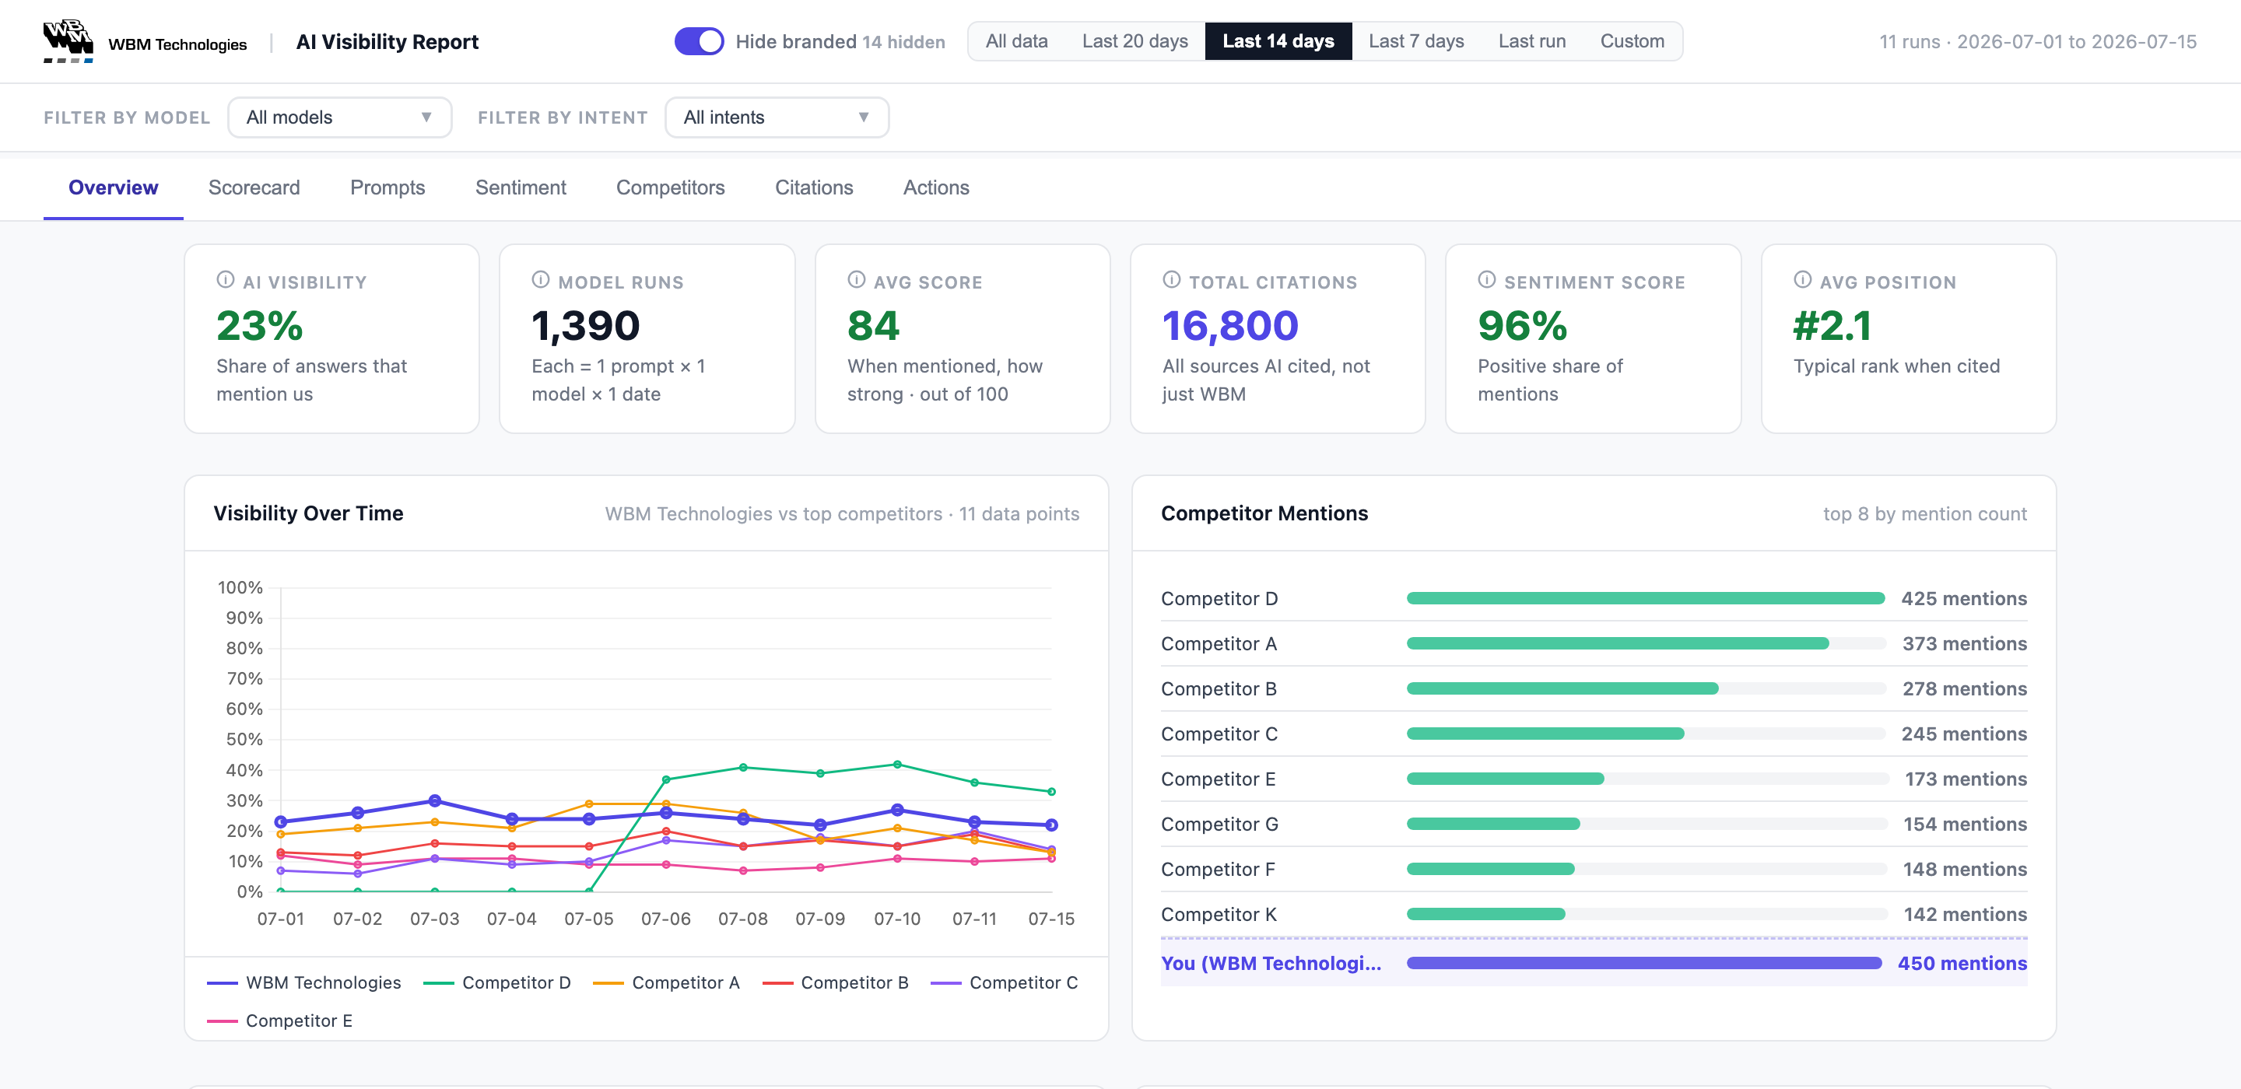Click Competitor D mentions bar

click(x=1645, y=598)
